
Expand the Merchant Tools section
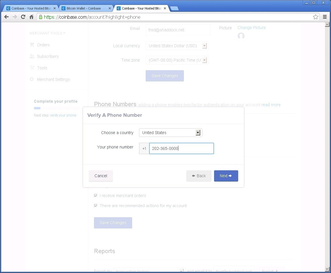coord(47,33)
